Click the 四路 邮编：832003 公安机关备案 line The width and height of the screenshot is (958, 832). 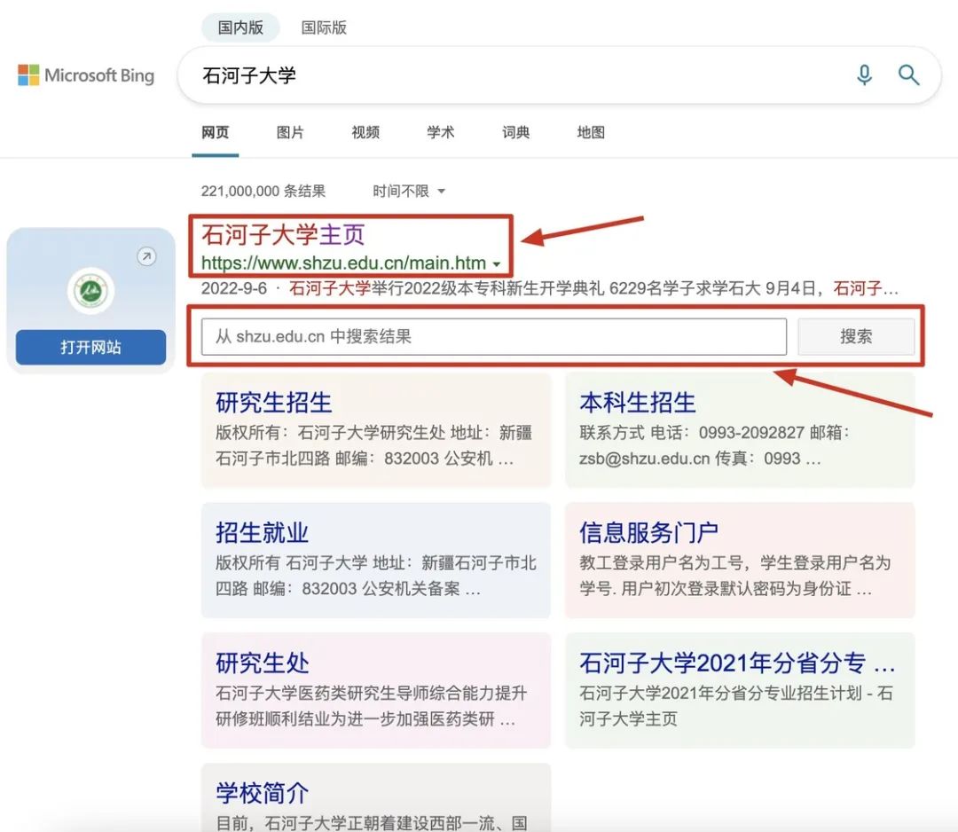348,588
